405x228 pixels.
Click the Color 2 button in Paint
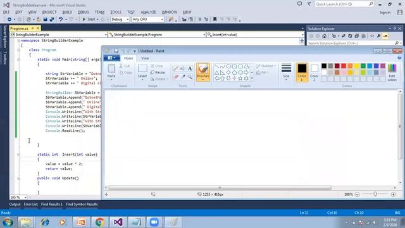[314, 72]
